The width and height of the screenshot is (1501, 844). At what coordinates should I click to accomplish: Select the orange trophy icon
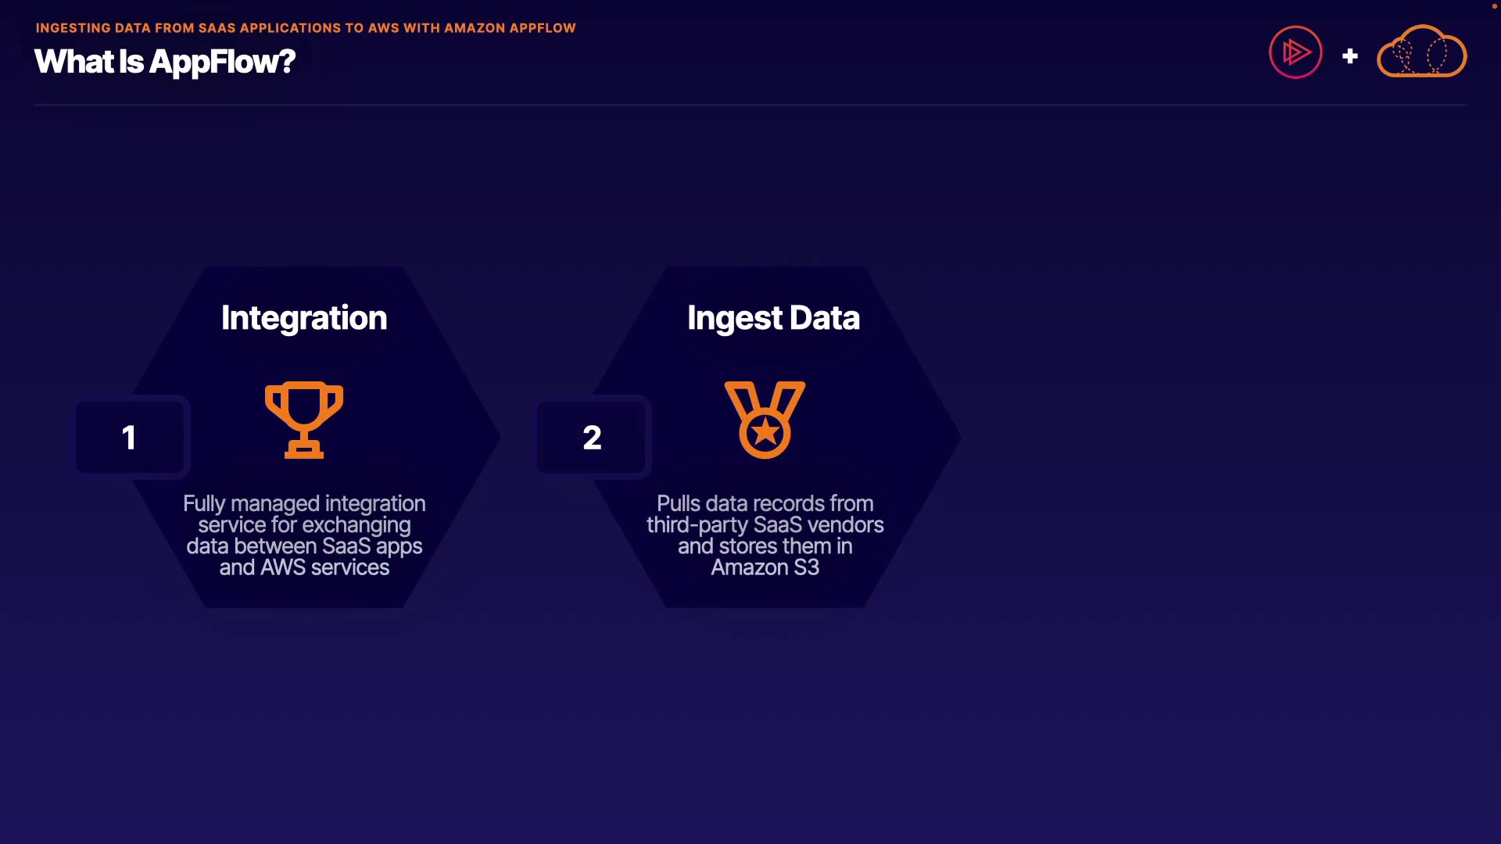(x=304, y=419)
